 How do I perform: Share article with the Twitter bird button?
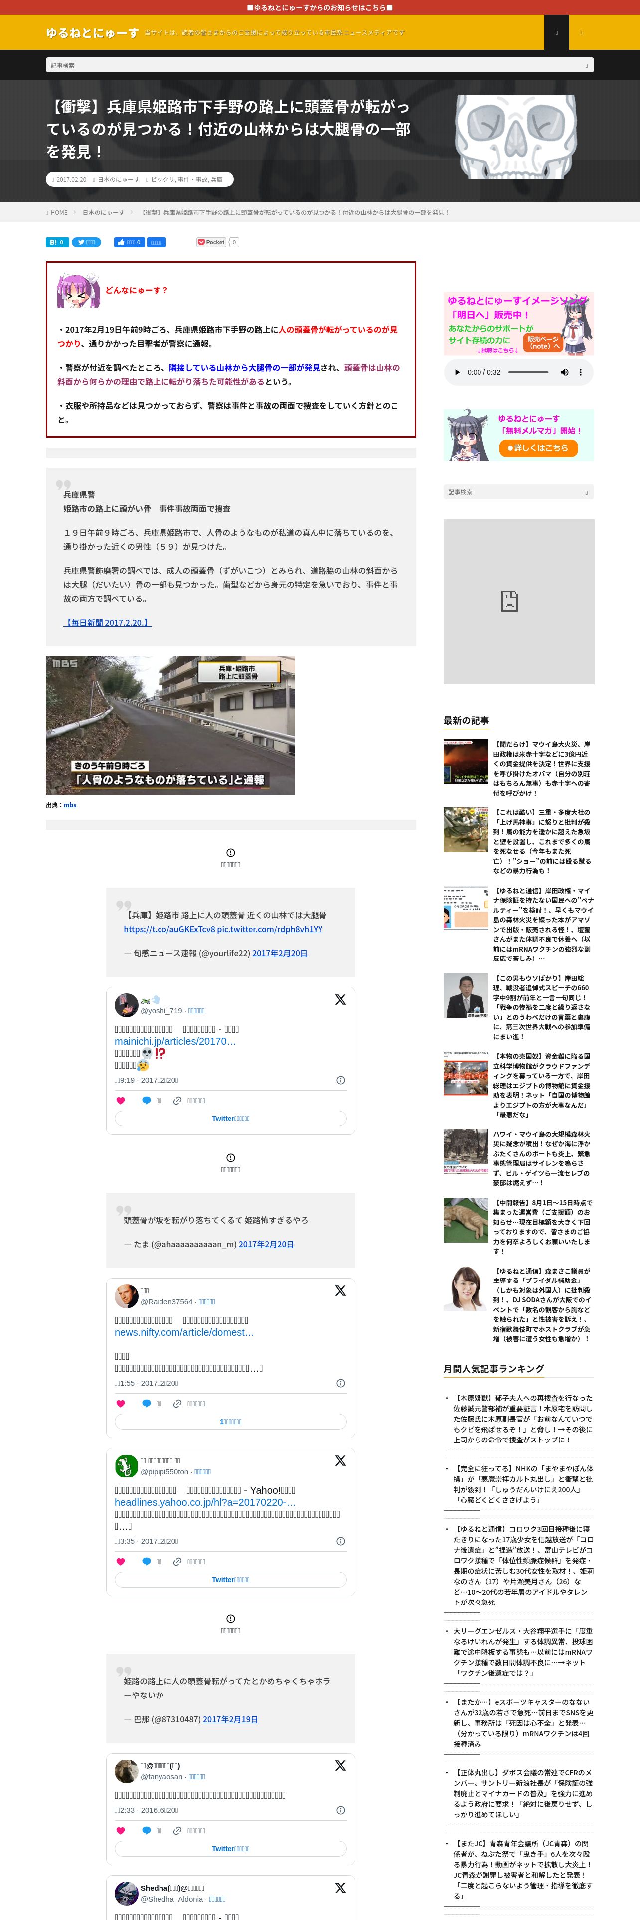(86, 242)
